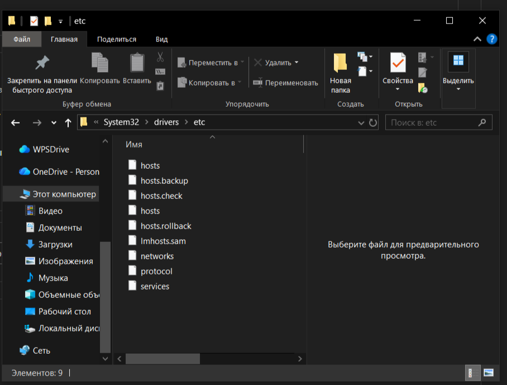The width and height of the screenshot is (507, 385).
Task: Switch to large thumbnails view in status bar
Action: pyautogui.click(x=488, y=373)
